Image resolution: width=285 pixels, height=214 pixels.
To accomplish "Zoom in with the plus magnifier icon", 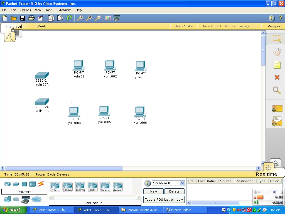I will pos(80,18).
